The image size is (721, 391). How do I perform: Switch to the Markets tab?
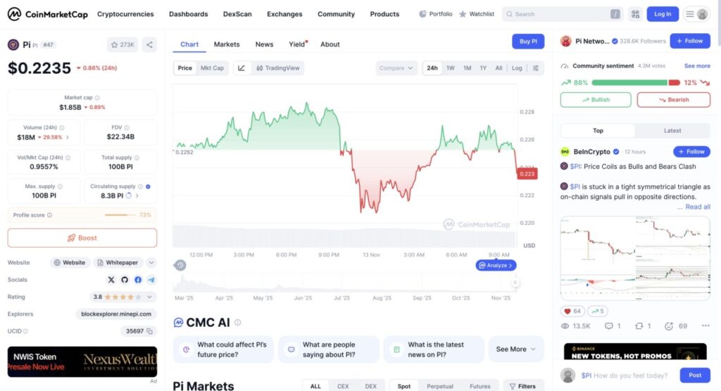coord(227,44)
